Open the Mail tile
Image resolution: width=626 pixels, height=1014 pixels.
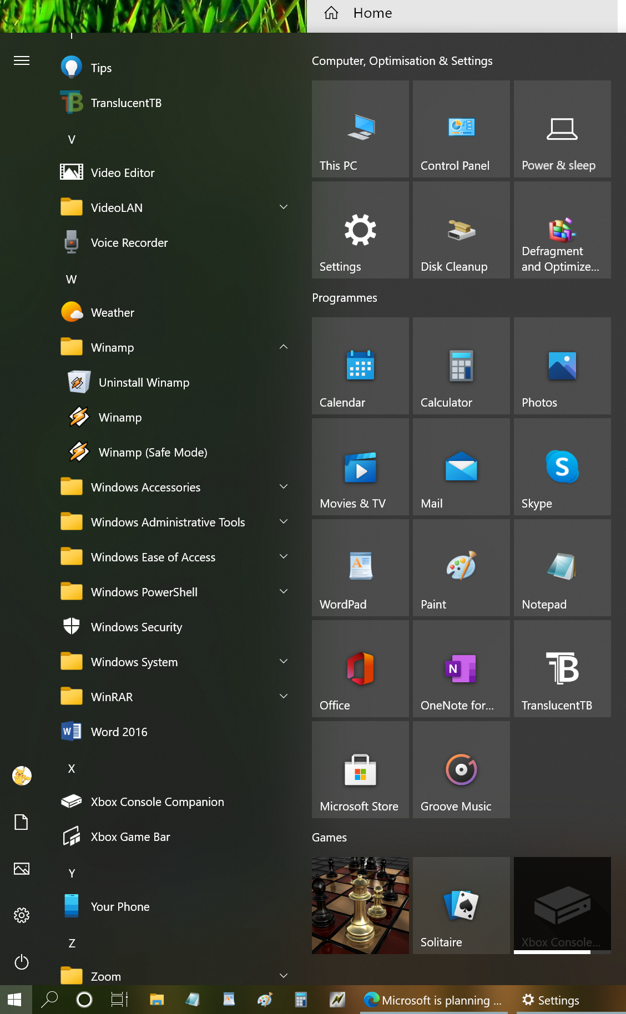pos(461,467)
